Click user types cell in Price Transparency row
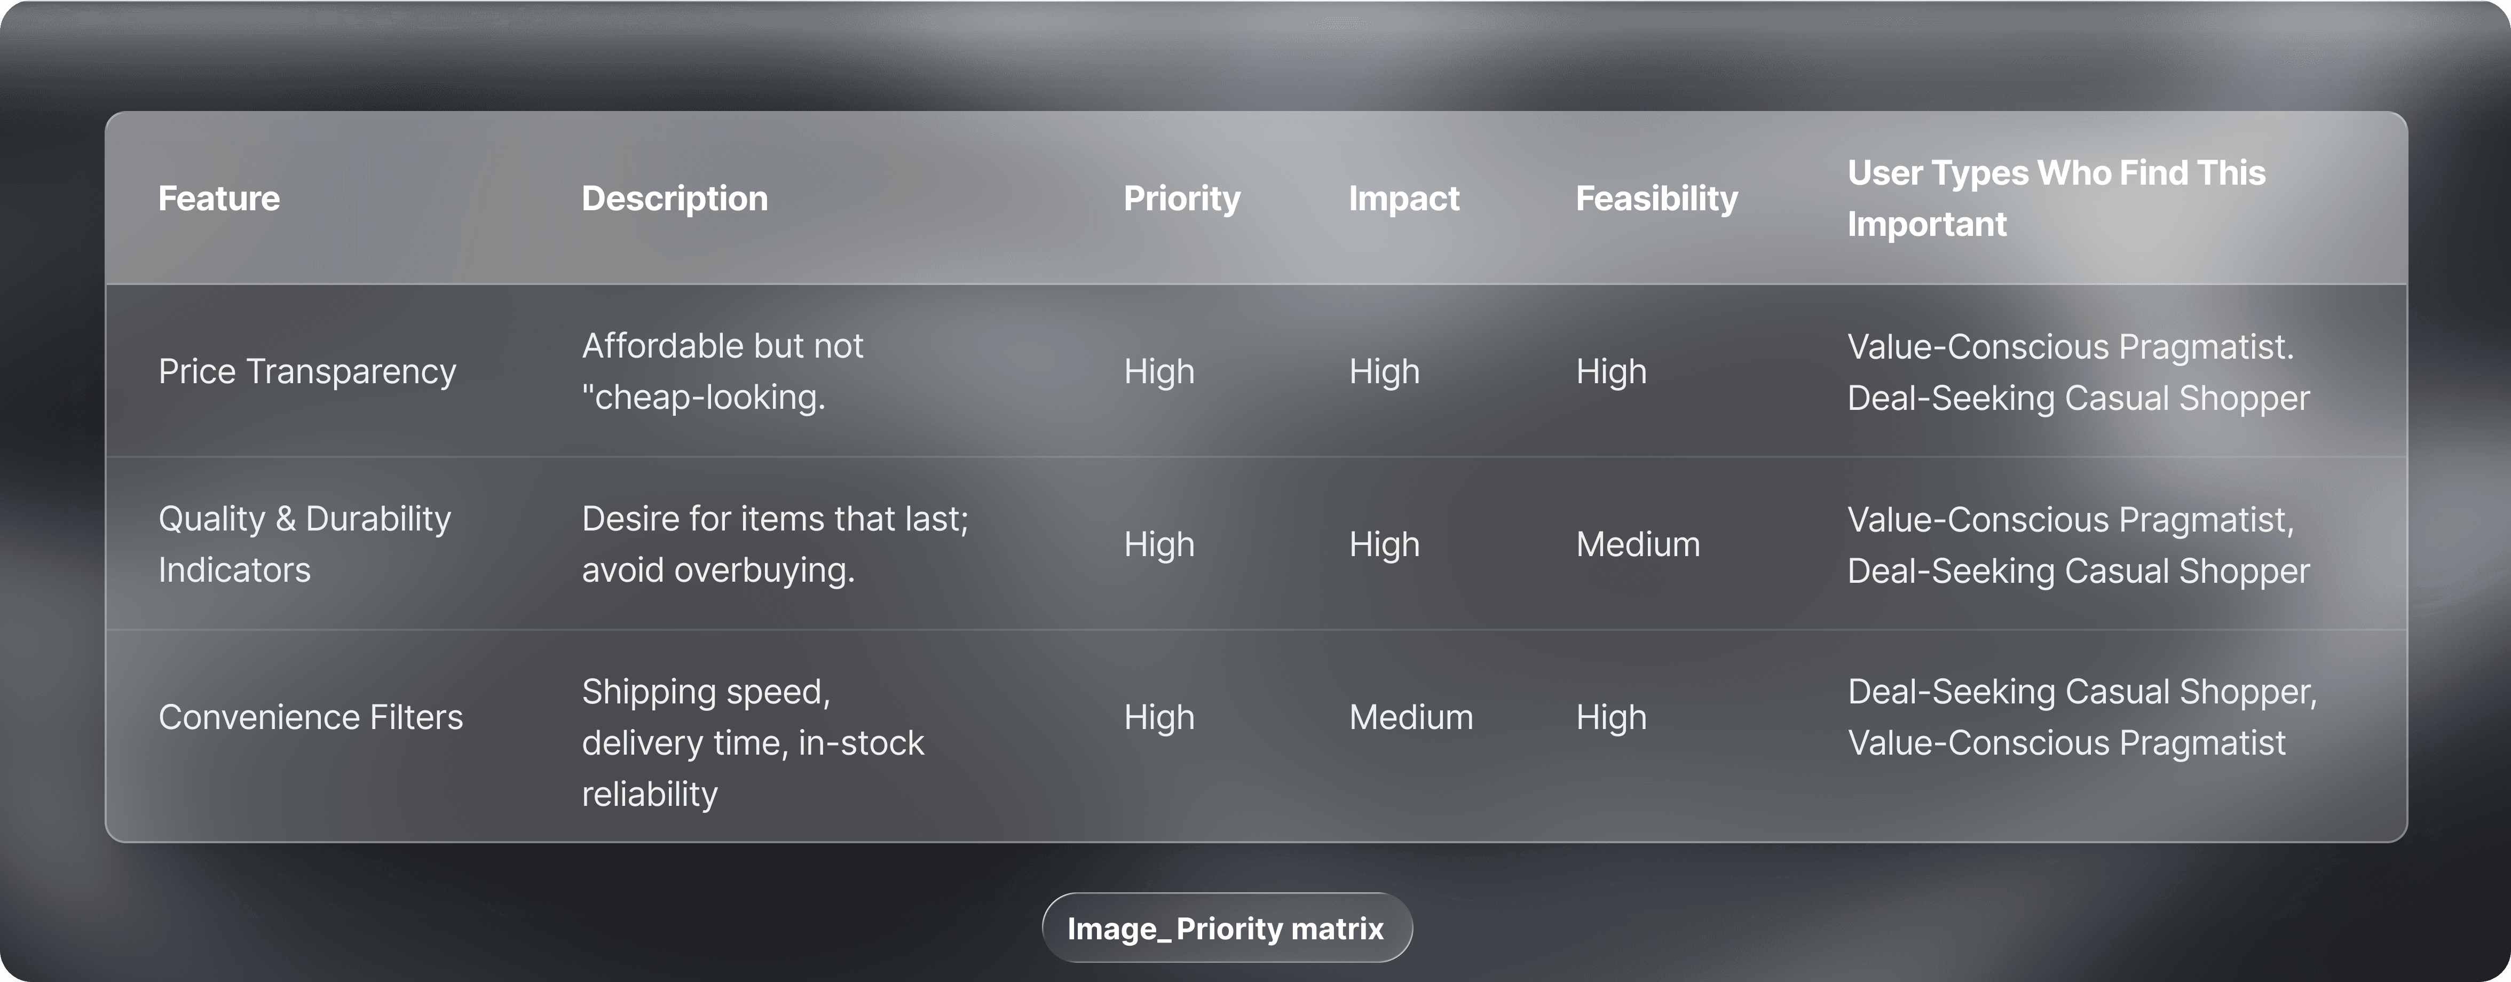Viewport: 2511px width, 982px height. click(2077, 372)
